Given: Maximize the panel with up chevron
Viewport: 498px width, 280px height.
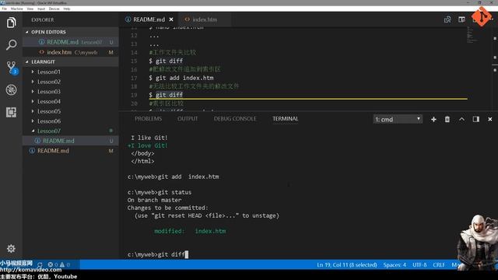Looking at the screenshot, I should click(x=461, y=119).
